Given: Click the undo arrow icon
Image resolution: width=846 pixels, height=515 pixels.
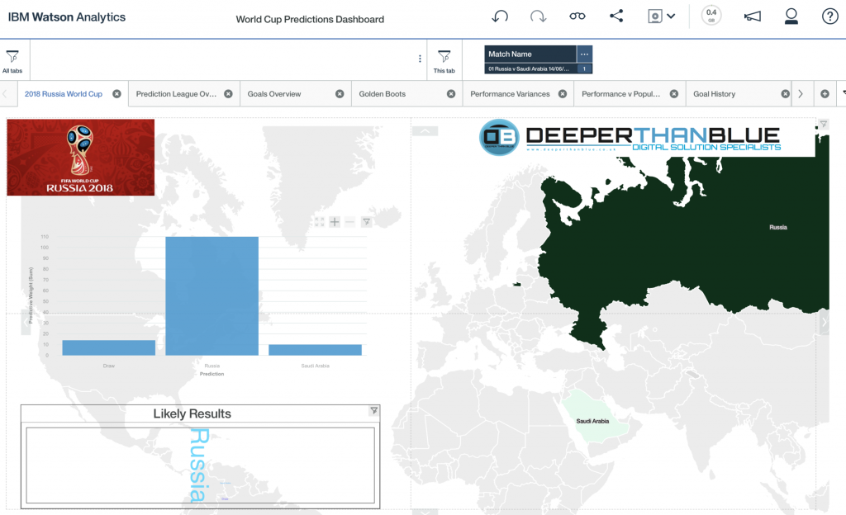Looking at the screenshot, I should [500, 17].
